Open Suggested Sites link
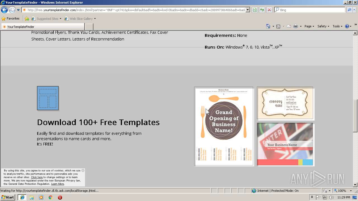The height and width of the screenshot is (201, 358). pos(46,19)
